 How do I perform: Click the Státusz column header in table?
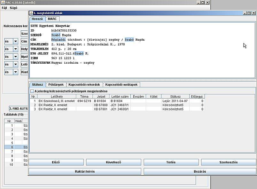(x=175, y=97)
